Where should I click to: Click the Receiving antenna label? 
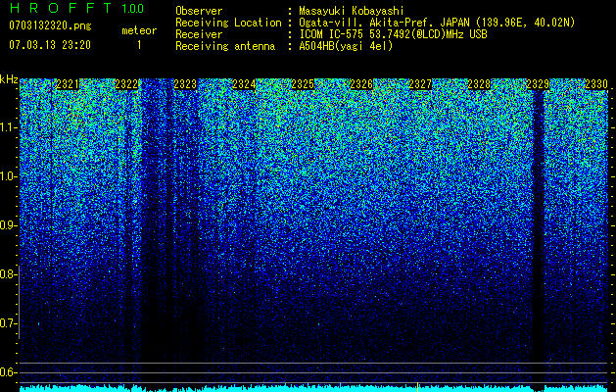tap(225, 46)
